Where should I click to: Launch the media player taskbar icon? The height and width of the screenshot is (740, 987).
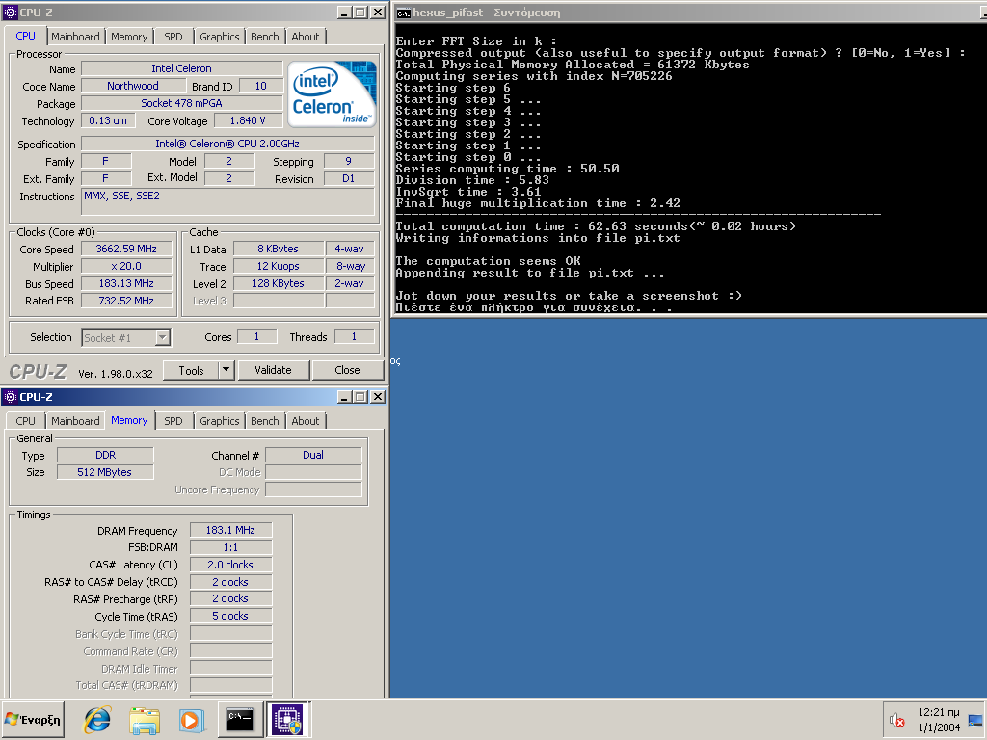click(x=191, y=720)
